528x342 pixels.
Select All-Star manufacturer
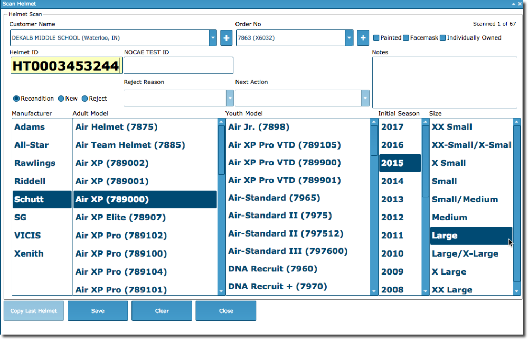click(x=42, y=145)
